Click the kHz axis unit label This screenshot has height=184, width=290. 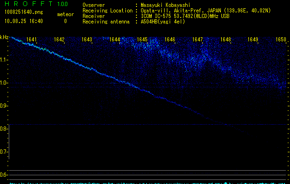click(4, 37)
